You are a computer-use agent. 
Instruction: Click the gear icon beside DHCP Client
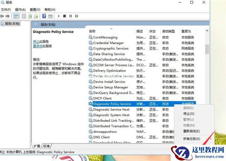click(90, 98)
